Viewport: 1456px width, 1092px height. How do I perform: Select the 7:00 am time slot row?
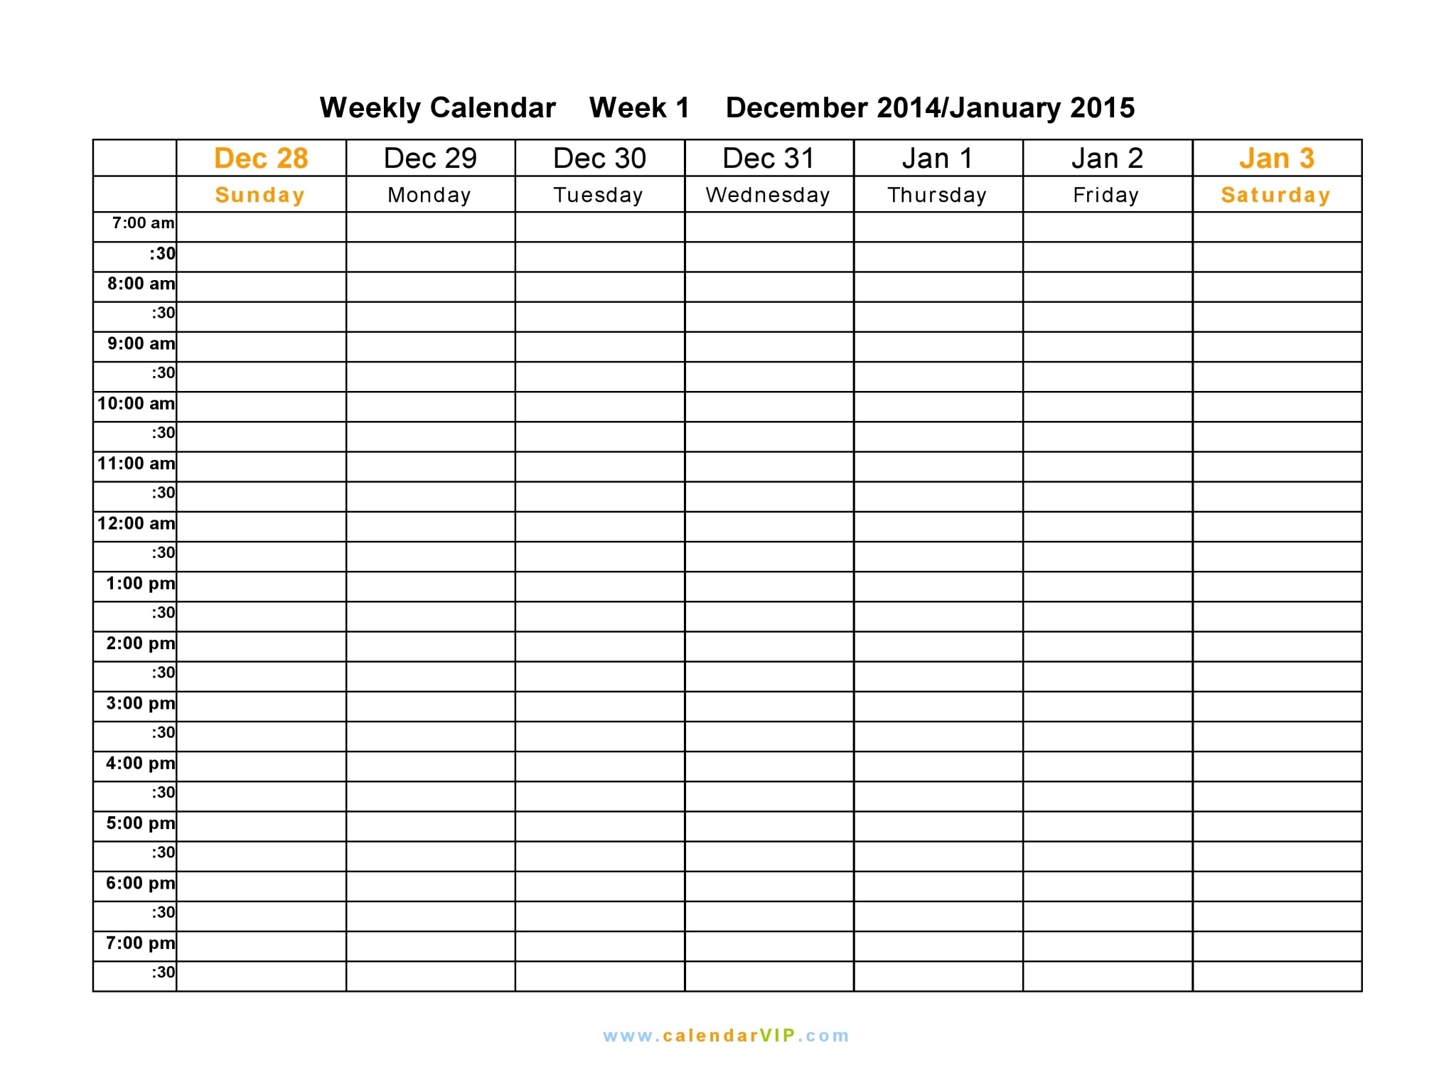pyautogui.click(x=728, y=226)
